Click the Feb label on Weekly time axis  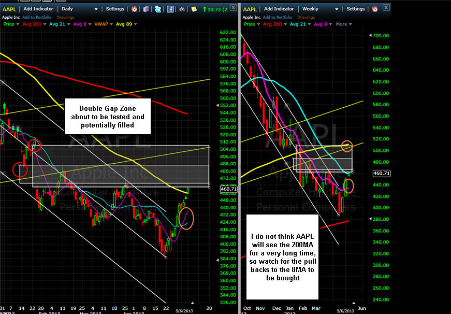point(303,308)
